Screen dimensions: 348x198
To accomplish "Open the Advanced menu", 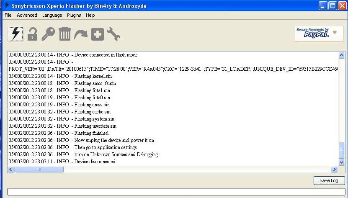I will tap(27, 15).
